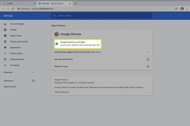190x126 pixels.
Task: Click the Appearance palette icon
Action: [x=5, y=47]
